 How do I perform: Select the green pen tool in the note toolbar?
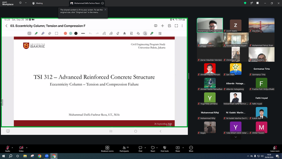pyautogui.click(x=36, y=34)
